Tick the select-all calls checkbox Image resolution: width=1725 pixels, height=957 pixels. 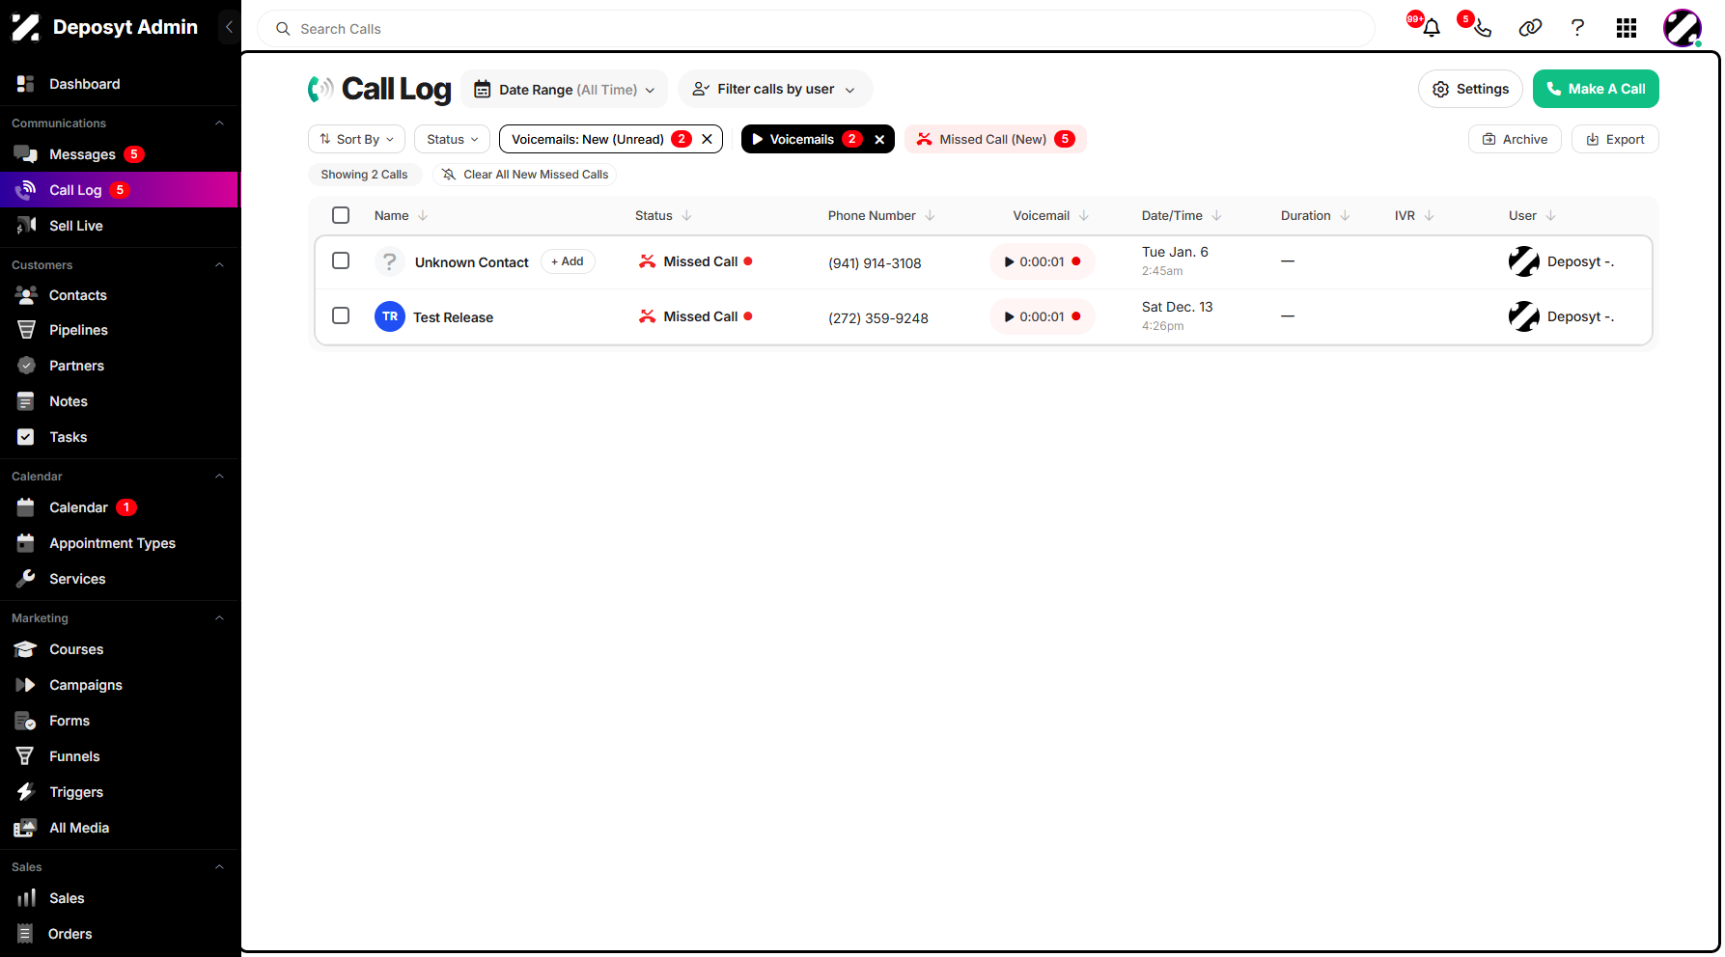coord(341,215)
